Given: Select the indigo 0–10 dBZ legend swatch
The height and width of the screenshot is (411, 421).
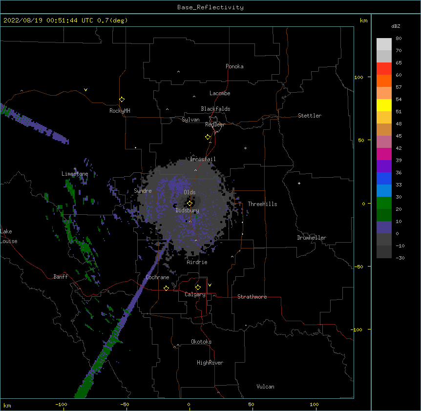Looking at the screenshot, I should click(x=384, y=227).
